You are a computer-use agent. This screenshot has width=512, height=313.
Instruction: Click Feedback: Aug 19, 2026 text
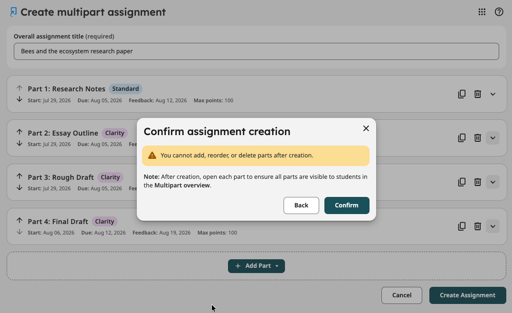(161, 233)
